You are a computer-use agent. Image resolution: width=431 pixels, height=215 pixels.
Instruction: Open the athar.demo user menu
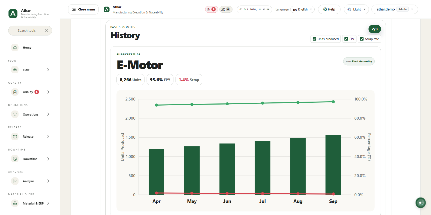(395, 9)
